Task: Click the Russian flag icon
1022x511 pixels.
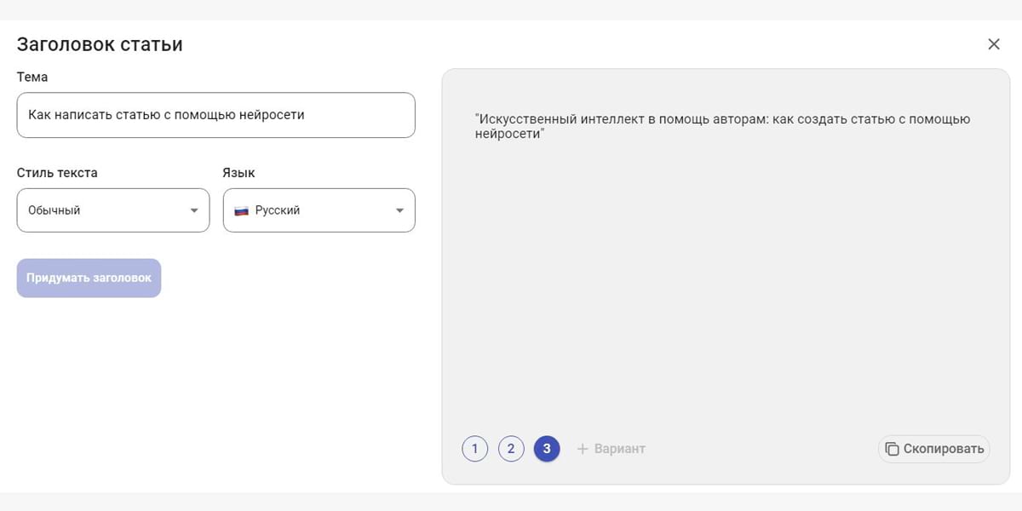Action: pyautogui.click(x=242, y=210)
